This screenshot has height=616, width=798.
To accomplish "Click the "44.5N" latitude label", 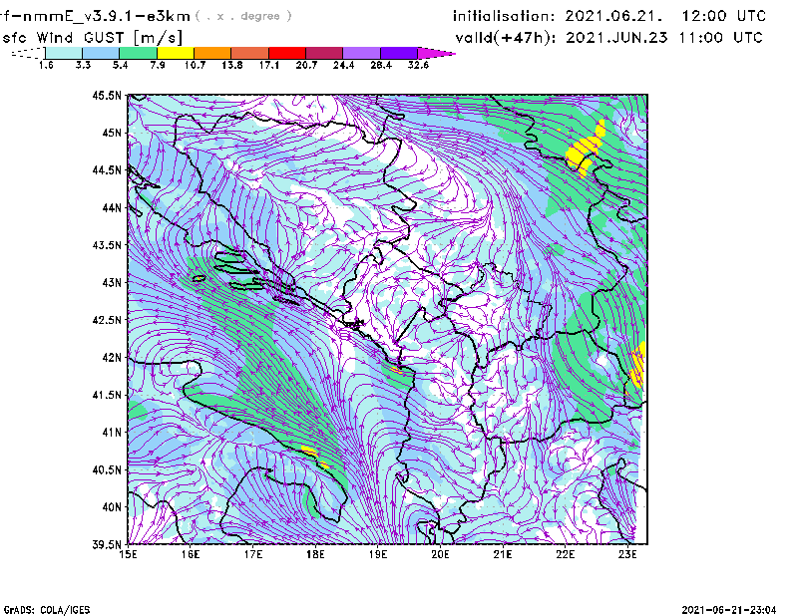I will click(107, 169).
